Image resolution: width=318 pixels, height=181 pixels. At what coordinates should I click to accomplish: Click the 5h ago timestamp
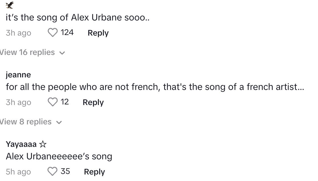click(18, 172)
